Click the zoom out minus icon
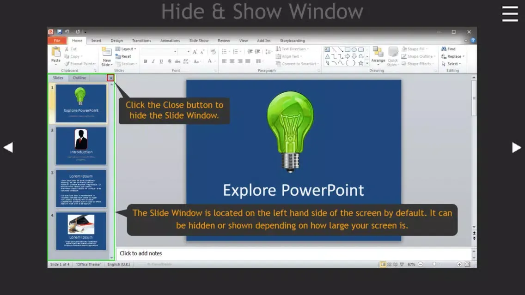This screenshot has width=525, height=295. click(421, 264)
